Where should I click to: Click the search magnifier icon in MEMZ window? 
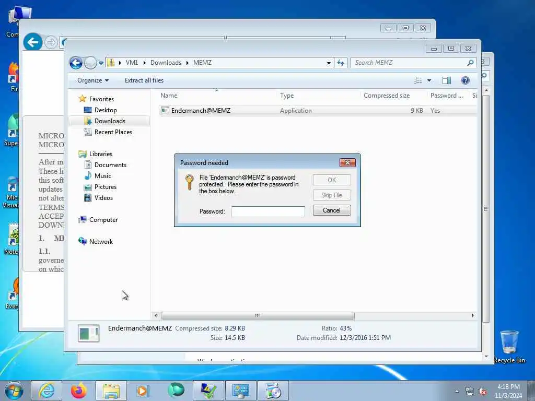(x=471, y=63)
